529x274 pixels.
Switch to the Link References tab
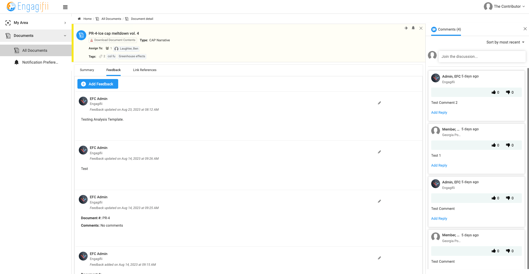click(145, 70)
